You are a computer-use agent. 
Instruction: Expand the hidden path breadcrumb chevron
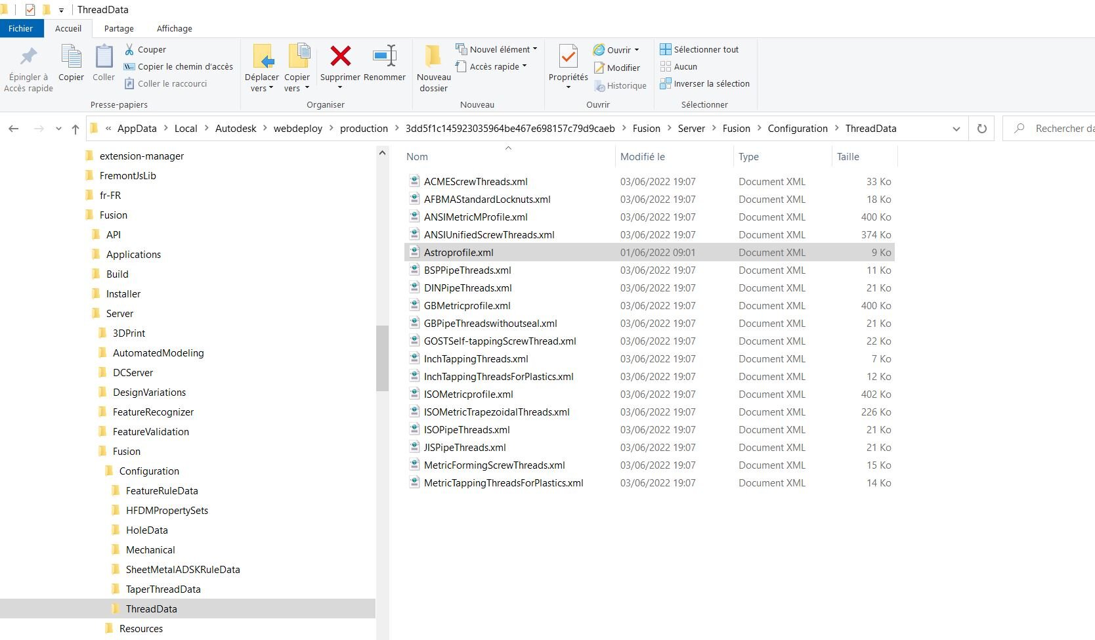[108, 129]
